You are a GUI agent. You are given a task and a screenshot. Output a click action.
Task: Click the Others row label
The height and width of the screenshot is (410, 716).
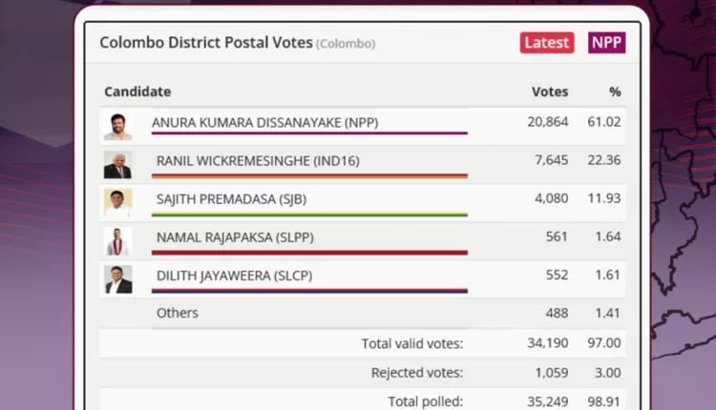click(178, 313)
